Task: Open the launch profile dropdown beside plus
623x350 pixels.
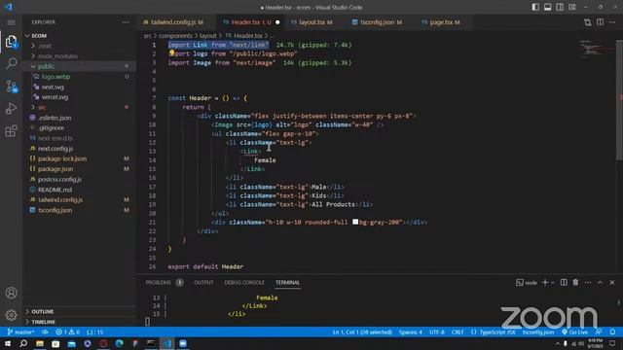Action: [553, 283]
